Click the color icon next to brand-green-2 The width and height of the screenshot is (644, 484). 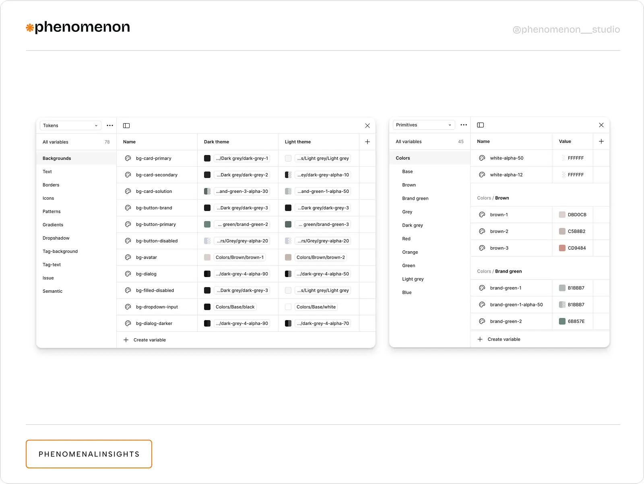(482, 321)
